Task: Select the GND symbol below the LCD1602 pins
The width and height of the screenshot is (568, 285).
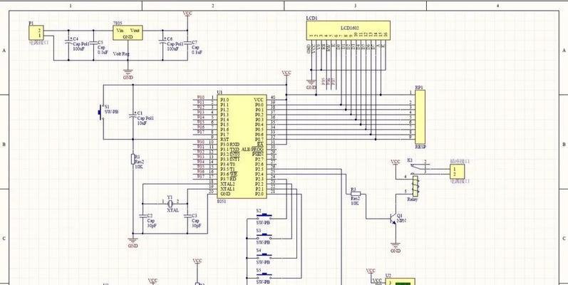Action: 311,84
